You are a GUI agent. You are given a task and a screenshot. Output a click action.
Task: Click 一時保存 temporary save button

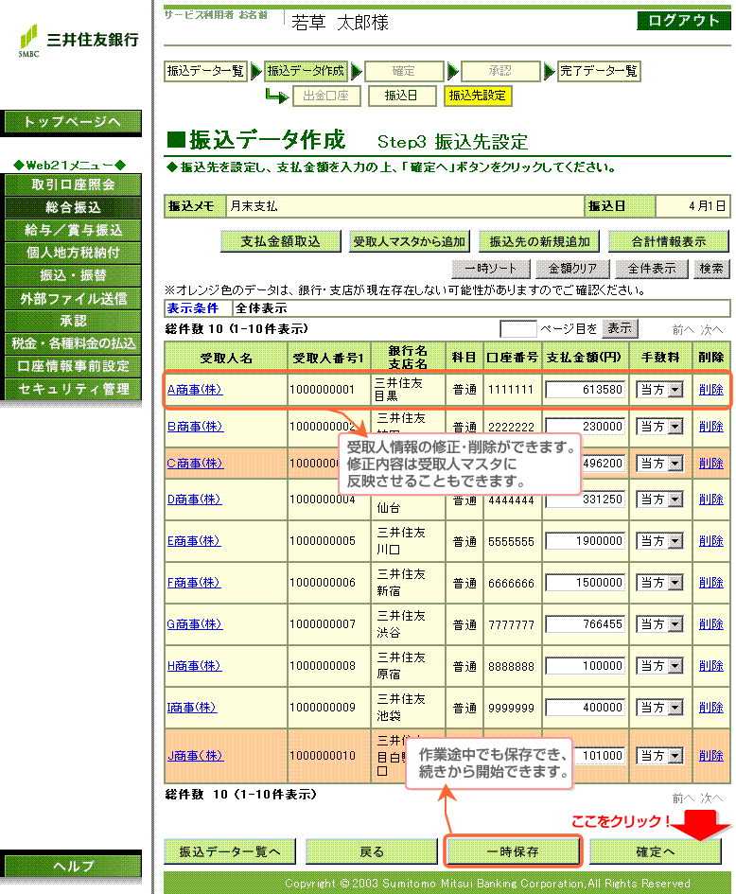click(513, 851)
